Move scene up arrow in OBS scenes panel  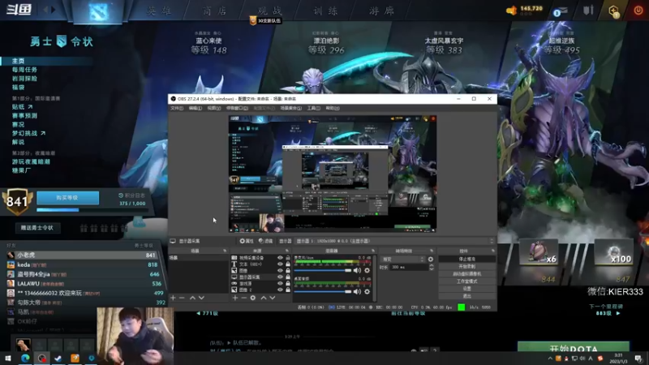[x=192, y=298]
